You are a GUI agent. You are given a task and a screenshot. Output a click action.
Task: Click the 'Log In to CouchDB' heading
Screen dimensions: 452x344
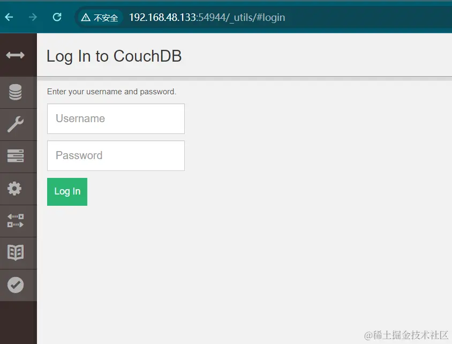click(x=114, y=56)
